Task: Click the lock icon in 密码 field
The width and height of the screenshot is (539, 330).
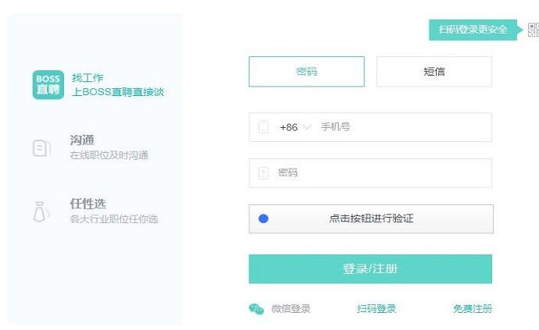Action: click(263, 172)
